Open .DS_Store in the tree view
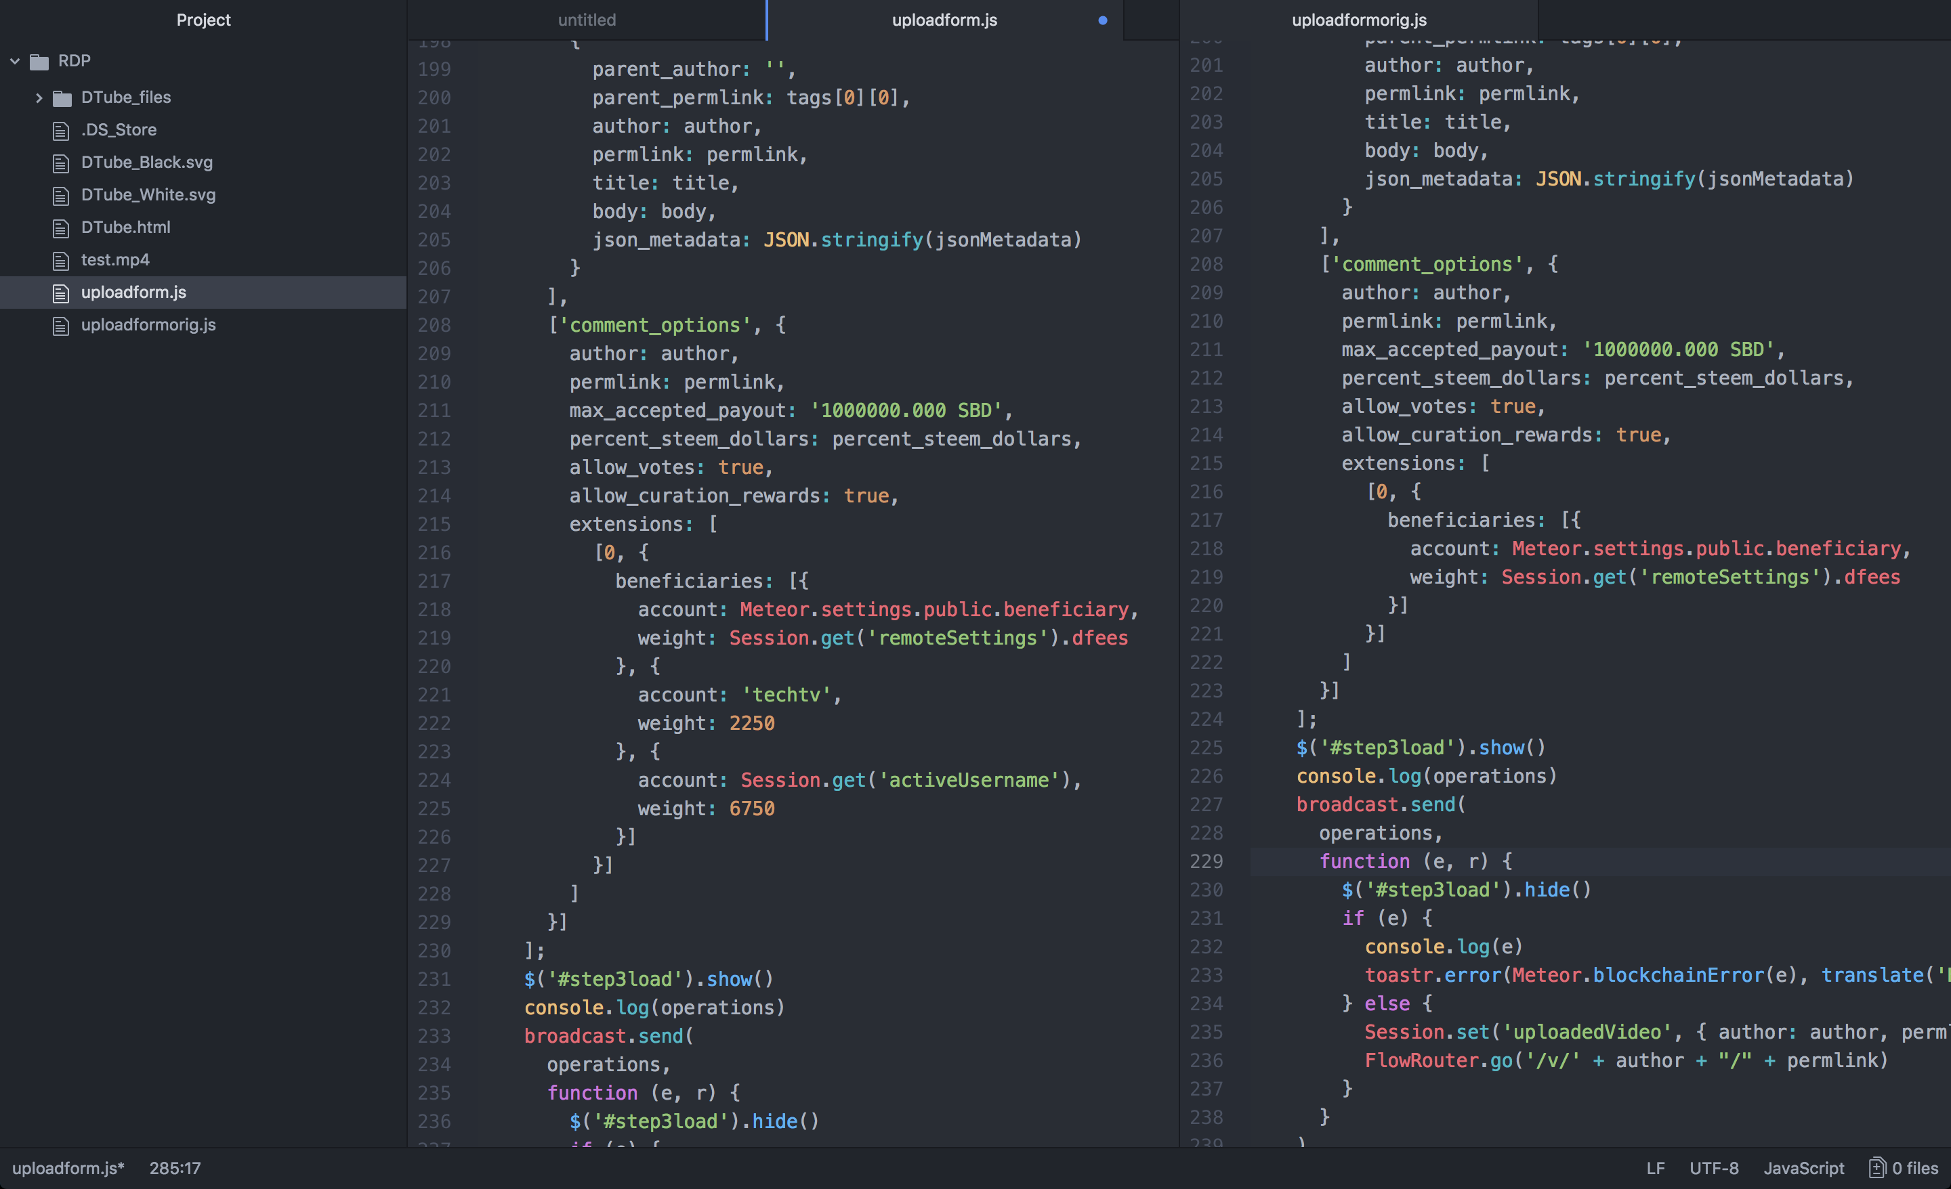This screenshot has width=1951, height=1189. (119, 130)
